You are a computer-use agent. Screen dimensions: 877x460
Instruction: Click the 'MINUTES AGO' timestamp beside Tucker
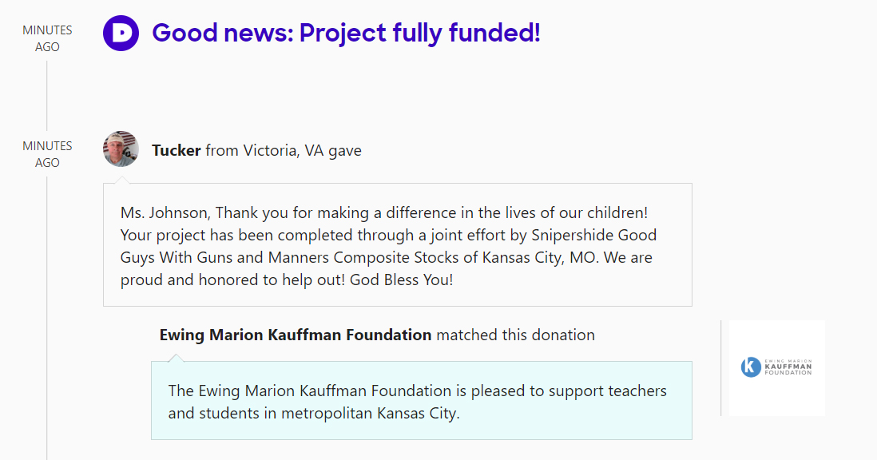point(47,154)
